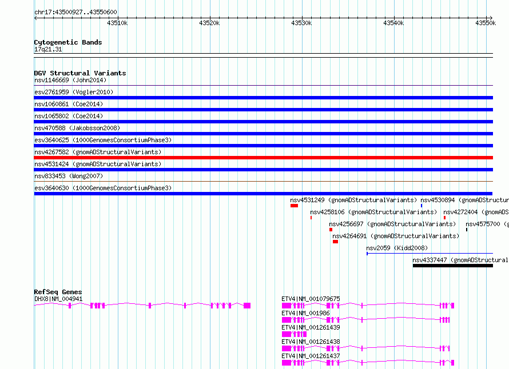Screen dimensions: 509x369
Task: Click the ETV4 NM_001261439 gene glyph
Action: tap(294, 334)
